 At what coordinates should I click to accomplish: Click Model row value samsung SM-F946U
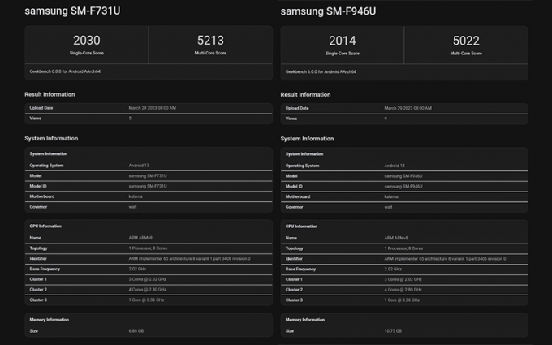[x=403, y=176]
